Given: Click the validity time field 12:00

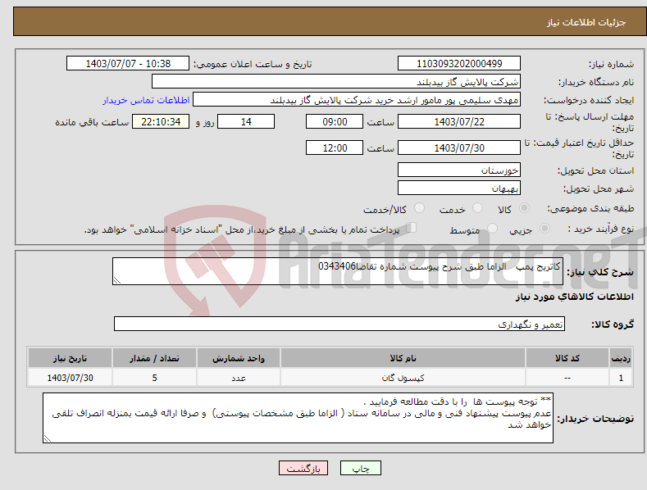Looking at the screenshot, I should pos(335,147).
